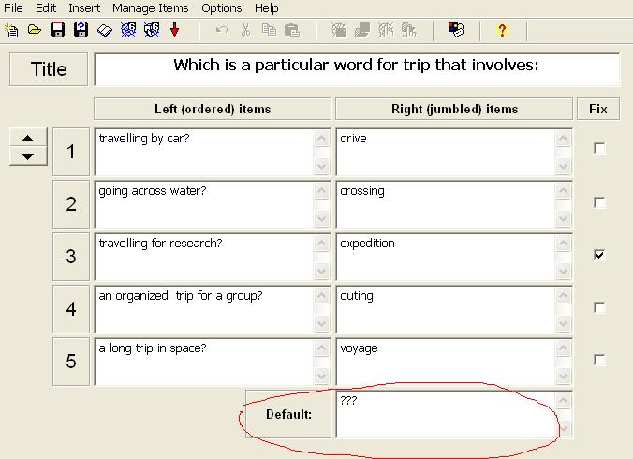633x459 pixels.
Task: Click scroll-down arrow in 'an organized trip' field
Action: coord(322,323)
